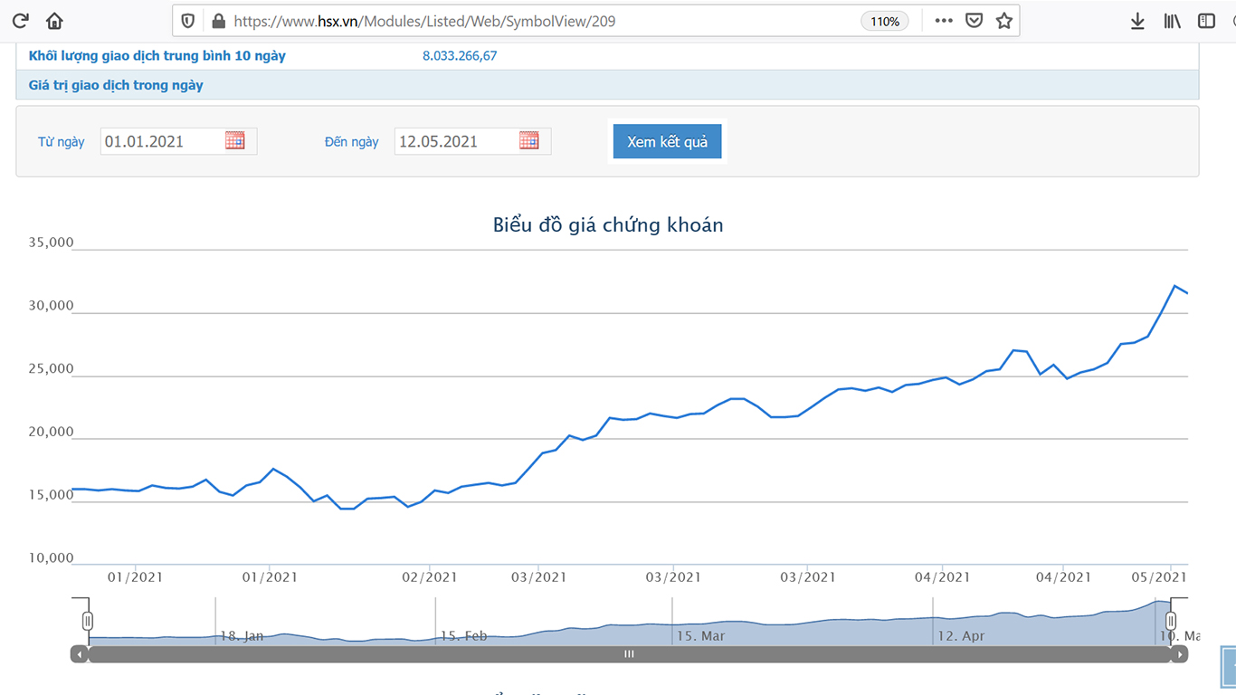This screenshot has width=1236, height=695.
Task: View site security lock details
Action: tap(217, 21)
